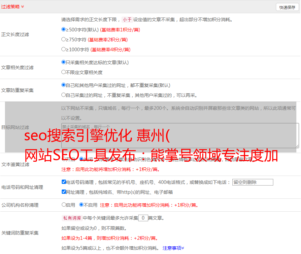Screen dimensions: 301x254
Task: Click the 目标网站过滤 row label
Action: (x=15, y=127)
